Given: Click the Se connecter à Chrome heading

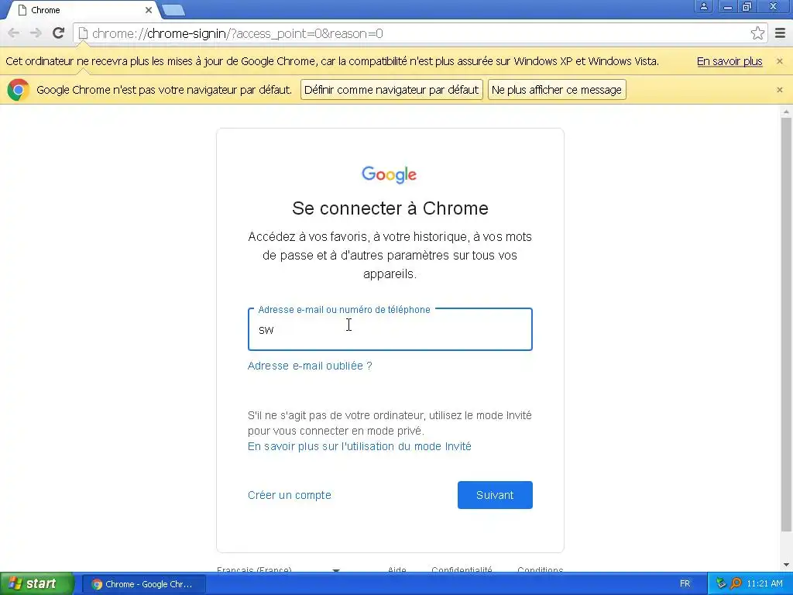Looking at the screenshot, I should click(390, 208).
